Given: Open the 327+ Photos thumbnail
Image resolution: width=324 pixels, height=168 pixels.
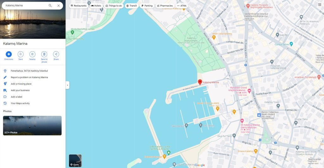Looking at the screenshot, I should [32, 126].
